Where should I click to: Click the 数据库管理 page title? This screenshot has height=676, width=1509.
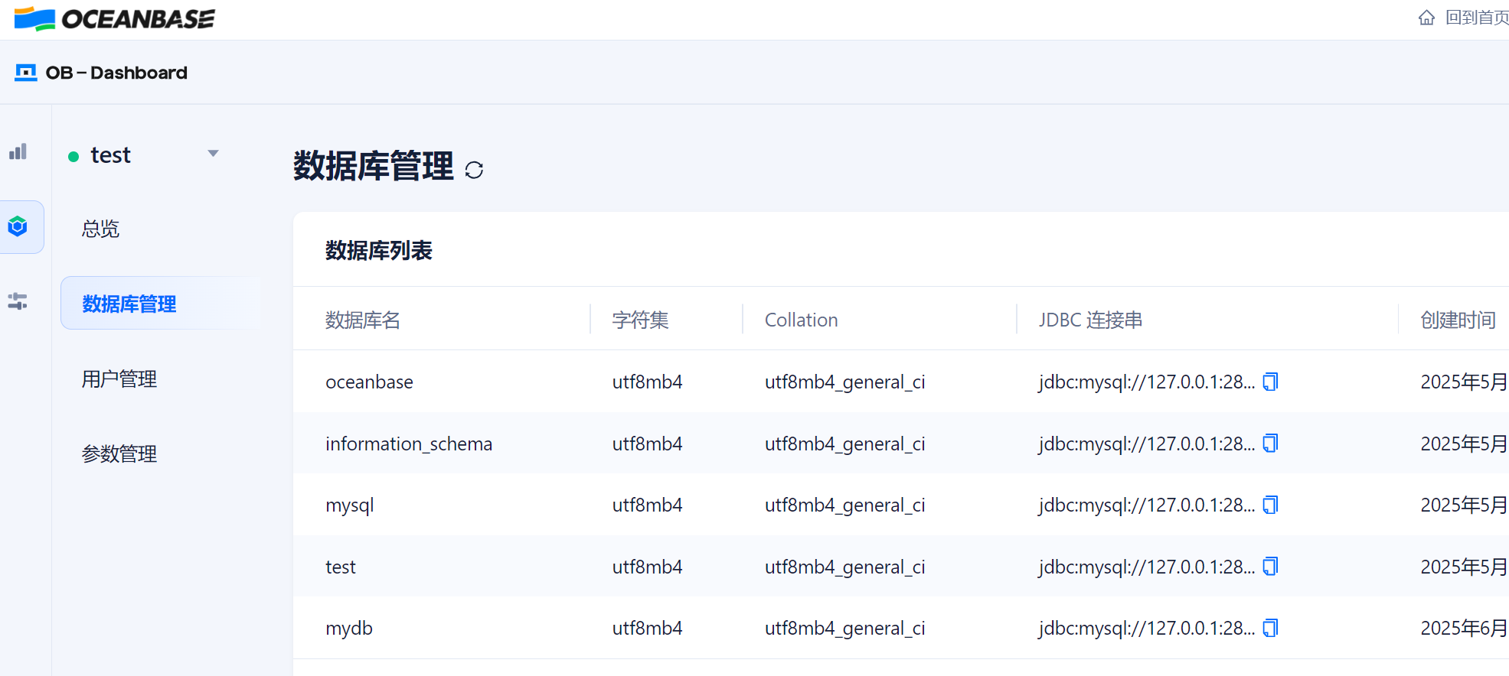tap(374, 166)
